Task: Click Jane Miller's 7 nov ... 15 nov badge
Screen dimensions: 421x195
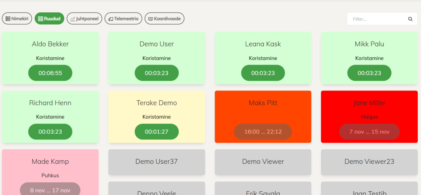Action: tap(369, 132)
